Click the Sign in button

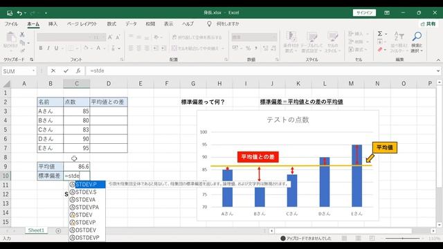point(364,12)
